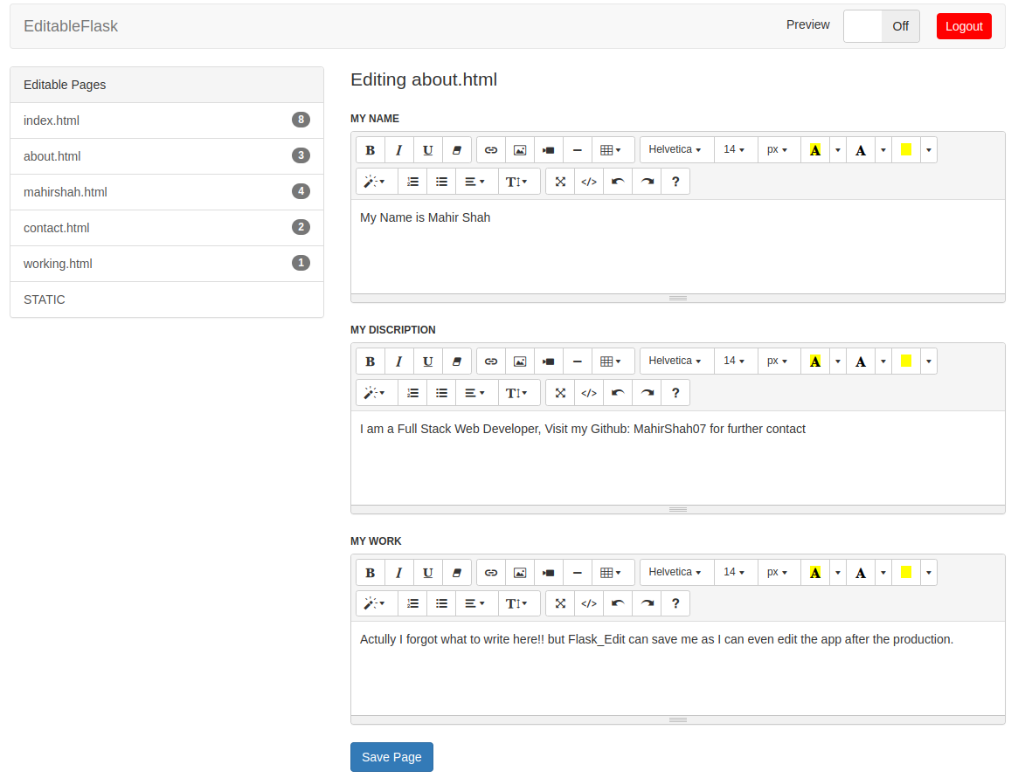Insert picture in MY DISCRIPTION editor

[x=520, y=361]
